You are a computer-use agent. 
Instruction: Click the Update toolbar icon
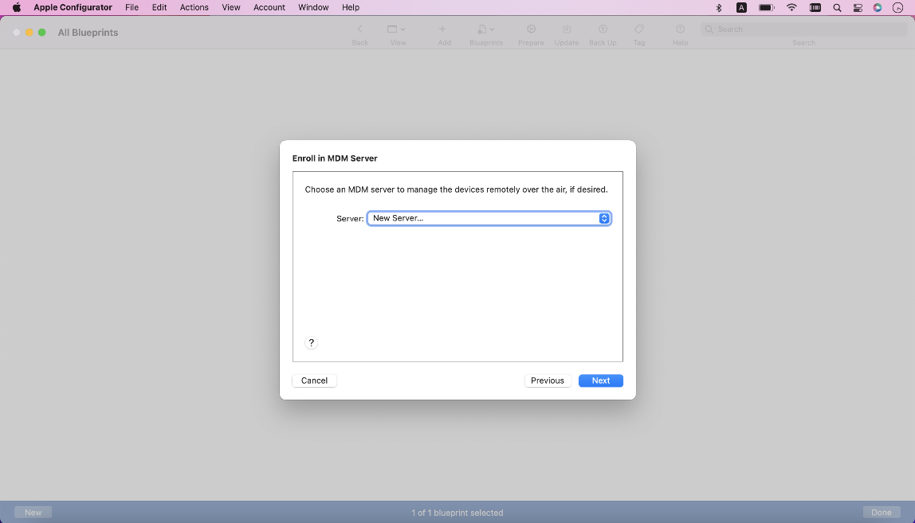click(x=567, y=29)
